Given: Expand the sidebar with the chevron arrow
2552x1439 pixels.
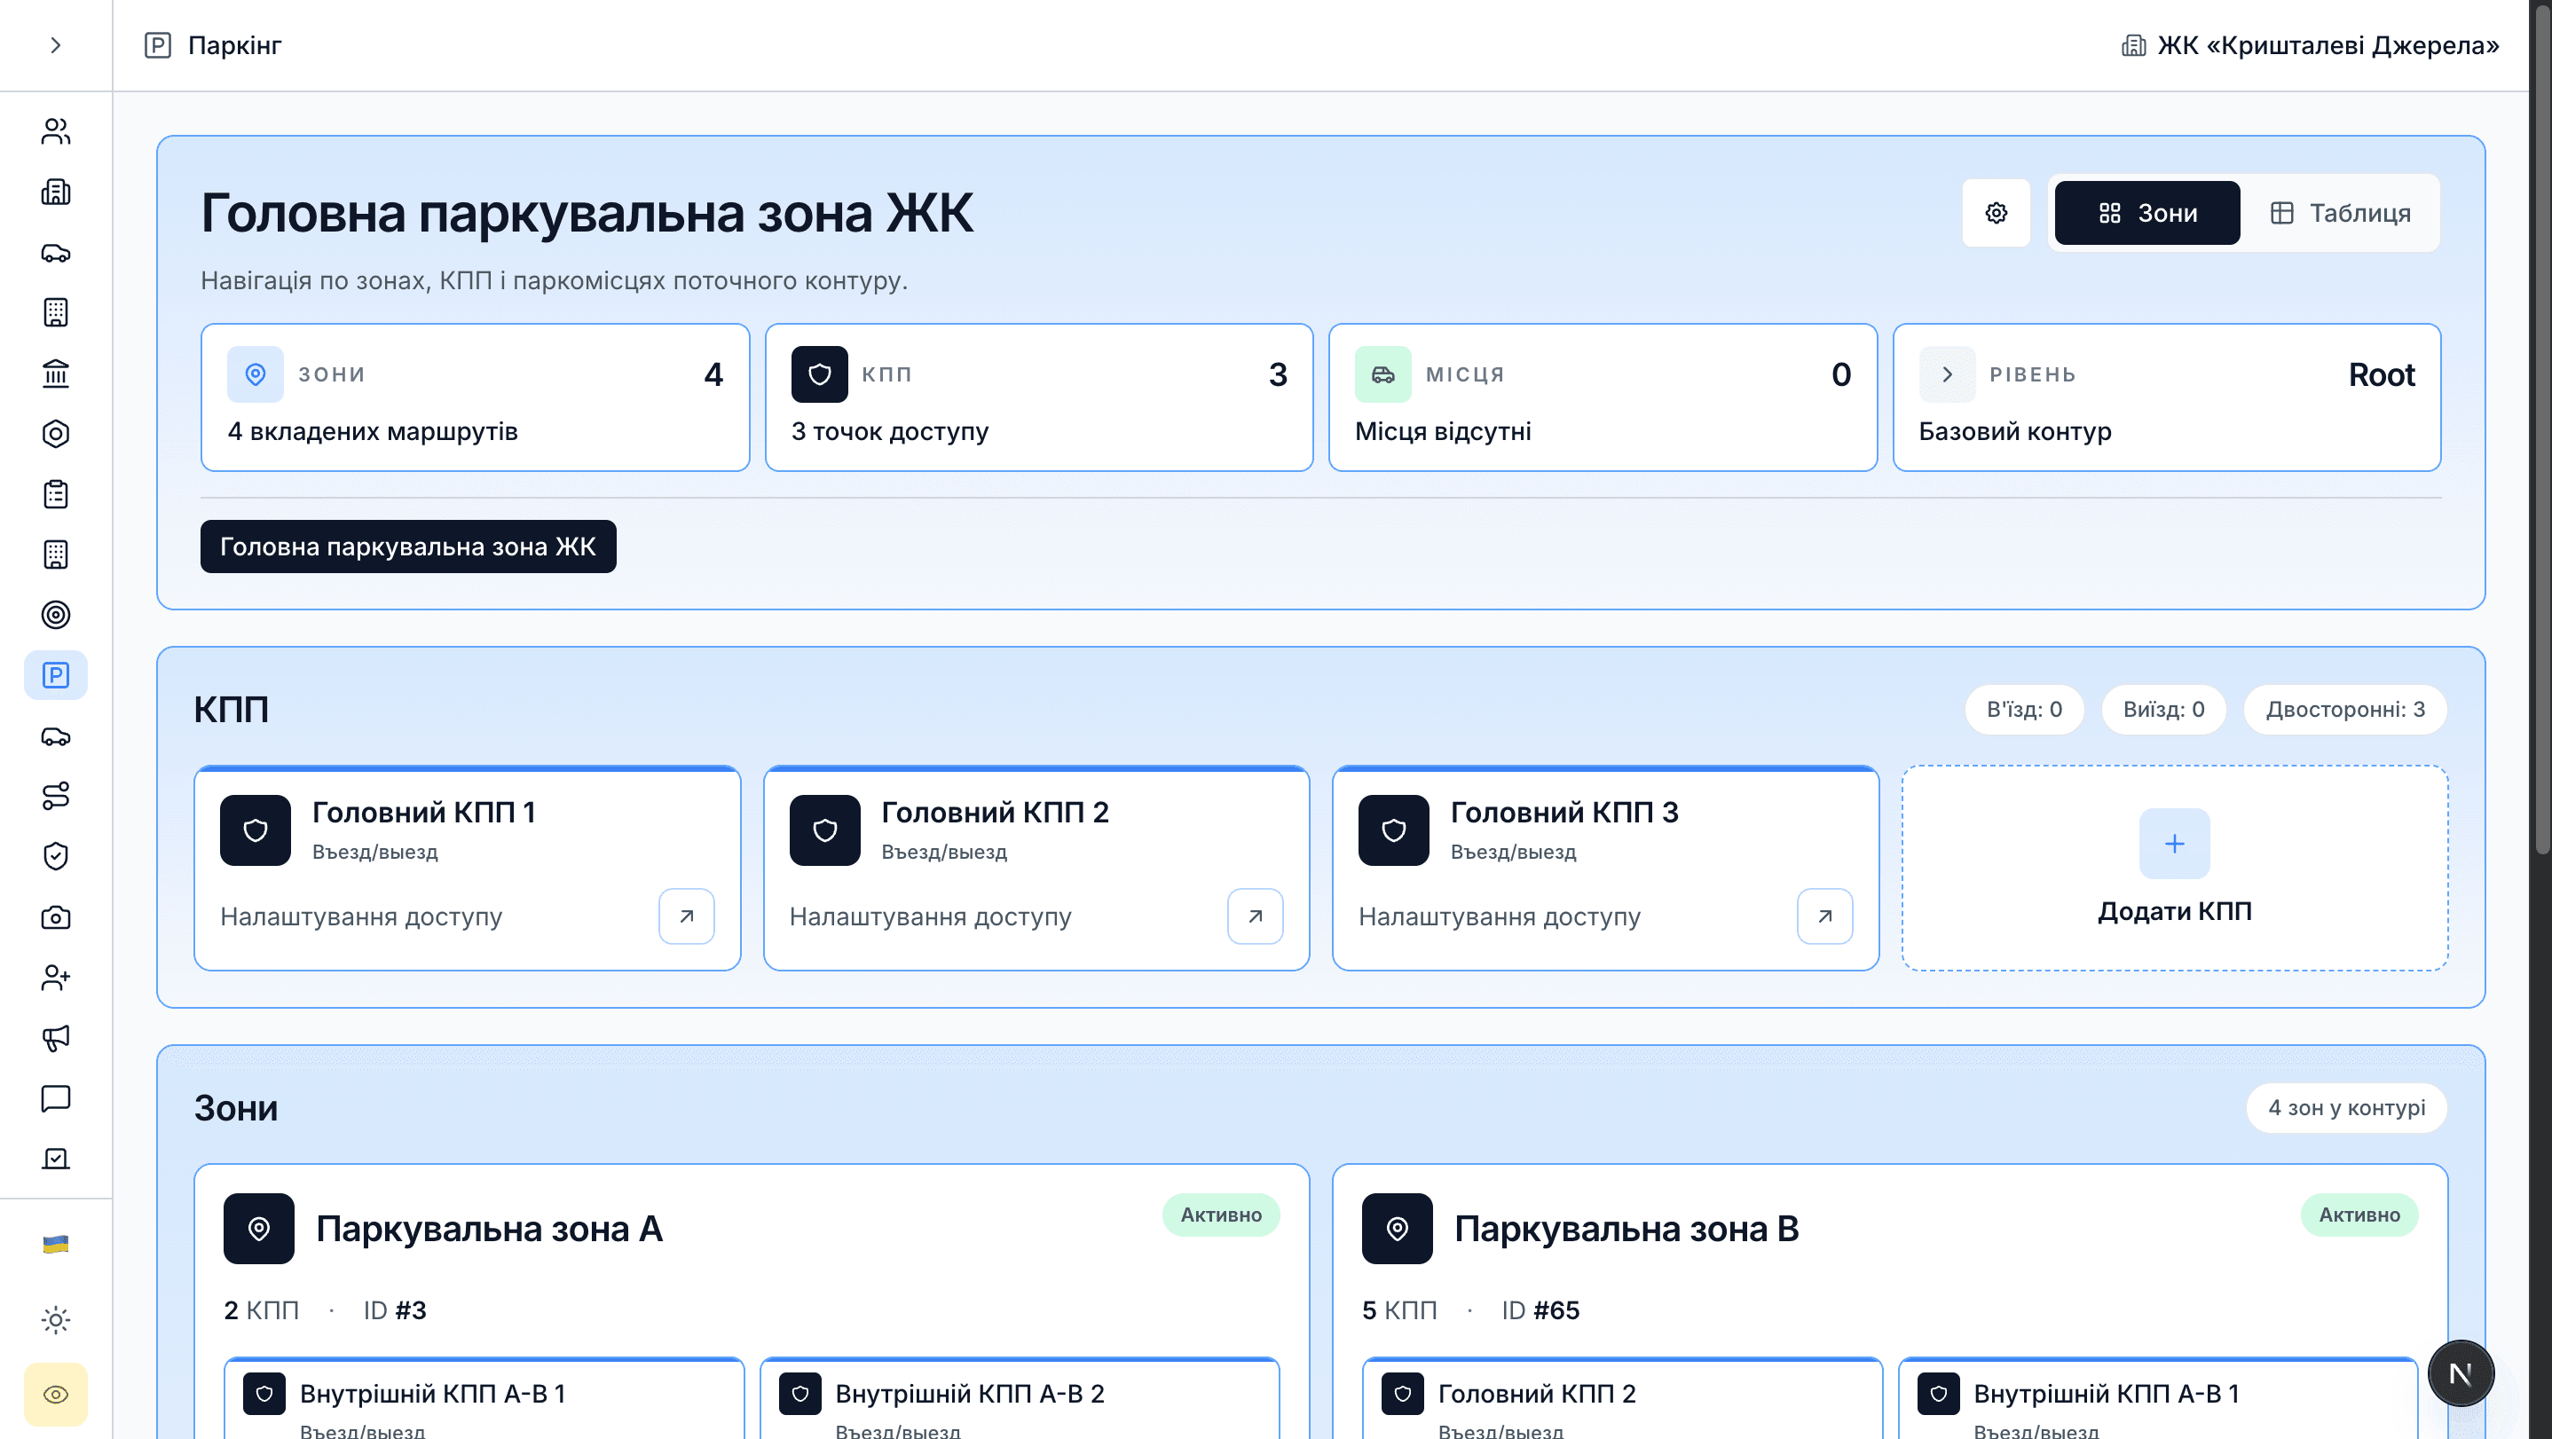Looking at the screenshot, I should (x=56, y=45).
